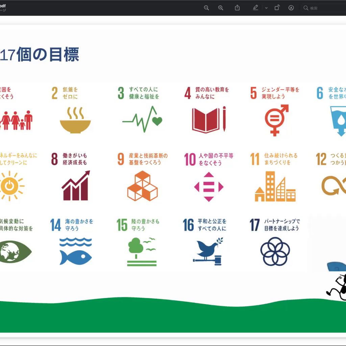Select the markup pen tool
The height and width of the screenshot is (346, 346).
pos(255,8)
